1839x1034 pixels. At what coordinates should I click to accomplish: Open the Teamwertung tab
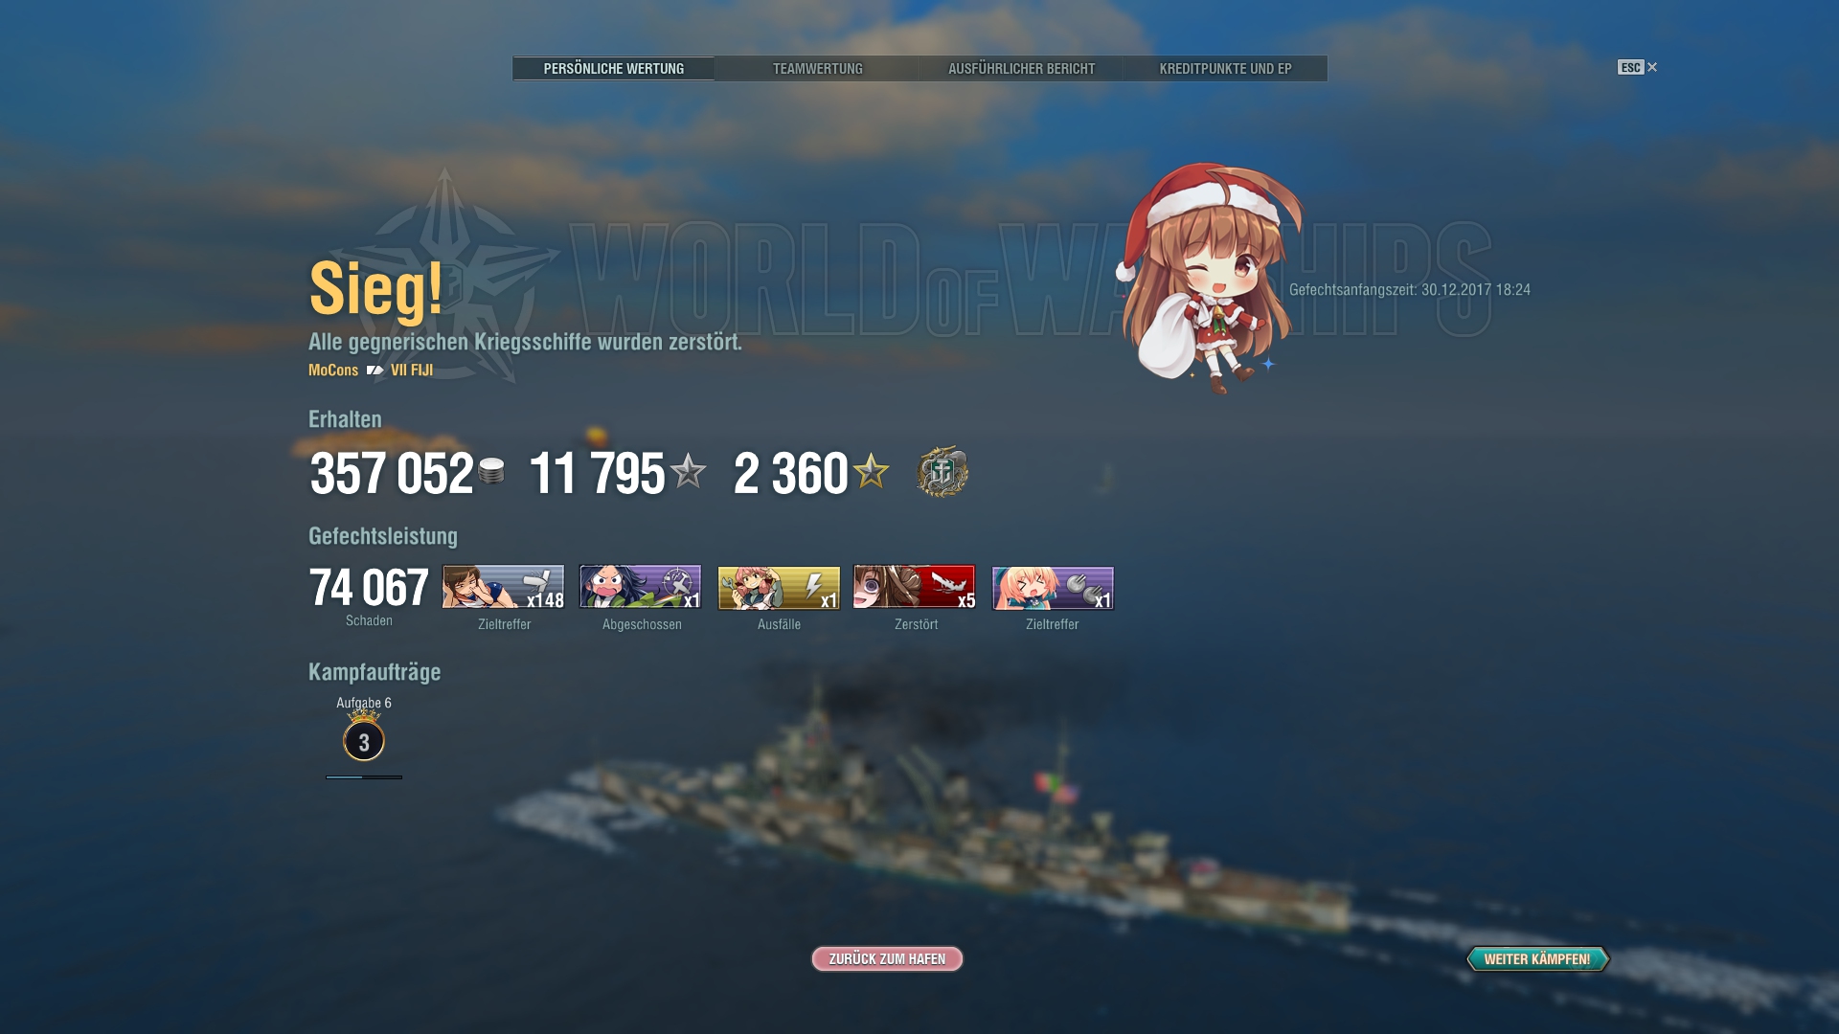(x=817, y=69)
